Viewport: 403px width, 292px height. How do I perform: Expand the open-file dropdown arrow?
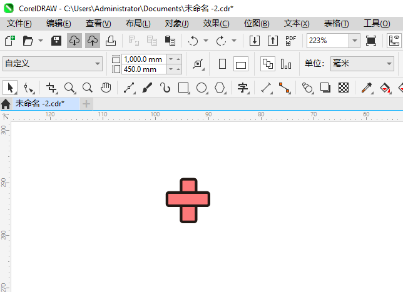[x=41, y=41]
